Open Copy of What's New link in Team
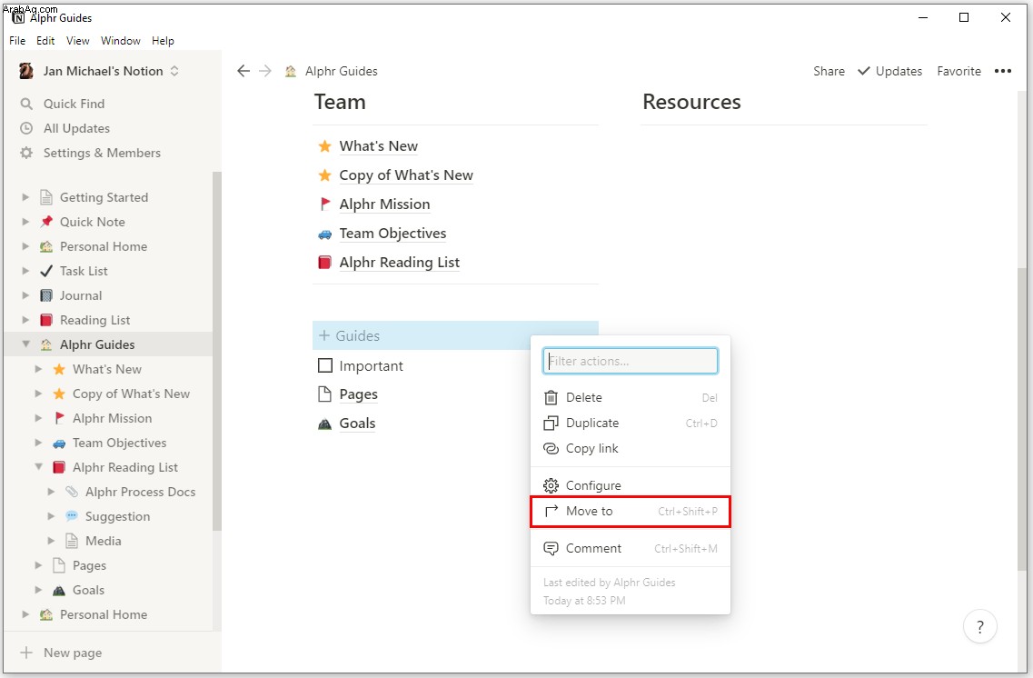 (x=406, y=175)
